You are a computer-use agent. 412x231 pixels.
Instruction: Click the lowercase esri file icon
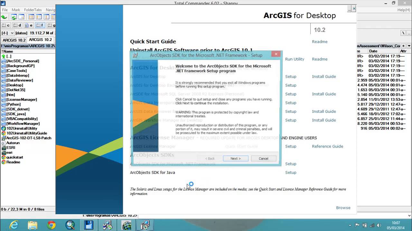tap(4, 152)
